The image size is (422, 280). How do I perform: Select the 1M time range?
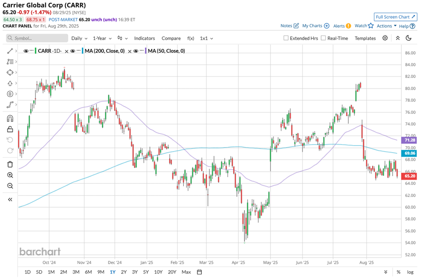click(51, 272)
